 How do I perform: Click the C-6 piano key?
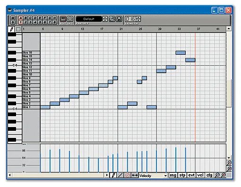(x=15, y=65)
